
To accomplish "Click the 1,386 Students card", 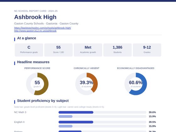I will 118,50.
